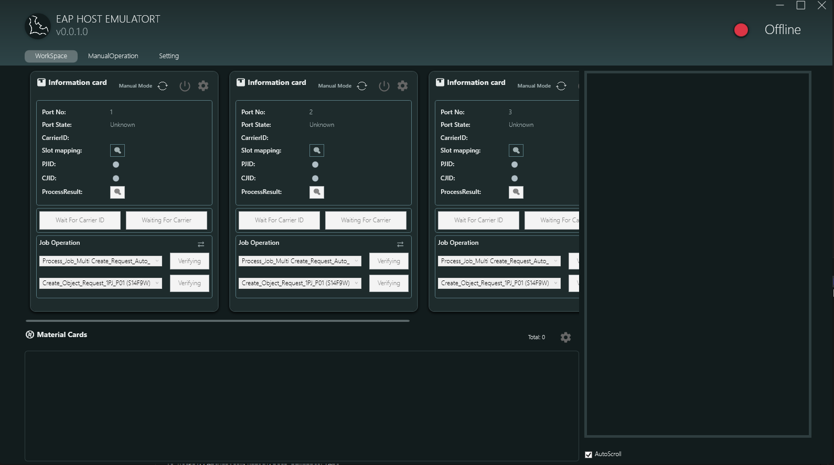The image size is (834, 465).
Task: Expand Create_Object_Request dropdown on Port 2 card
Action: [356, 283]
